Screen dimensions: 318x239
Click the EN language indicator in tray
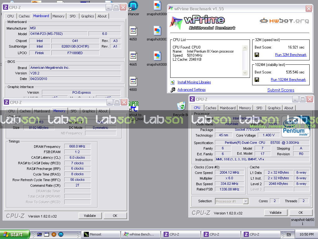(288, 234)
